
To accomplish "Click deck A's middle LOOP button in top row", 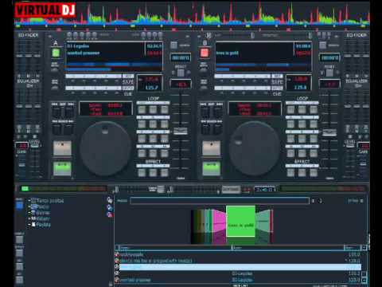I will click(153, 109).
